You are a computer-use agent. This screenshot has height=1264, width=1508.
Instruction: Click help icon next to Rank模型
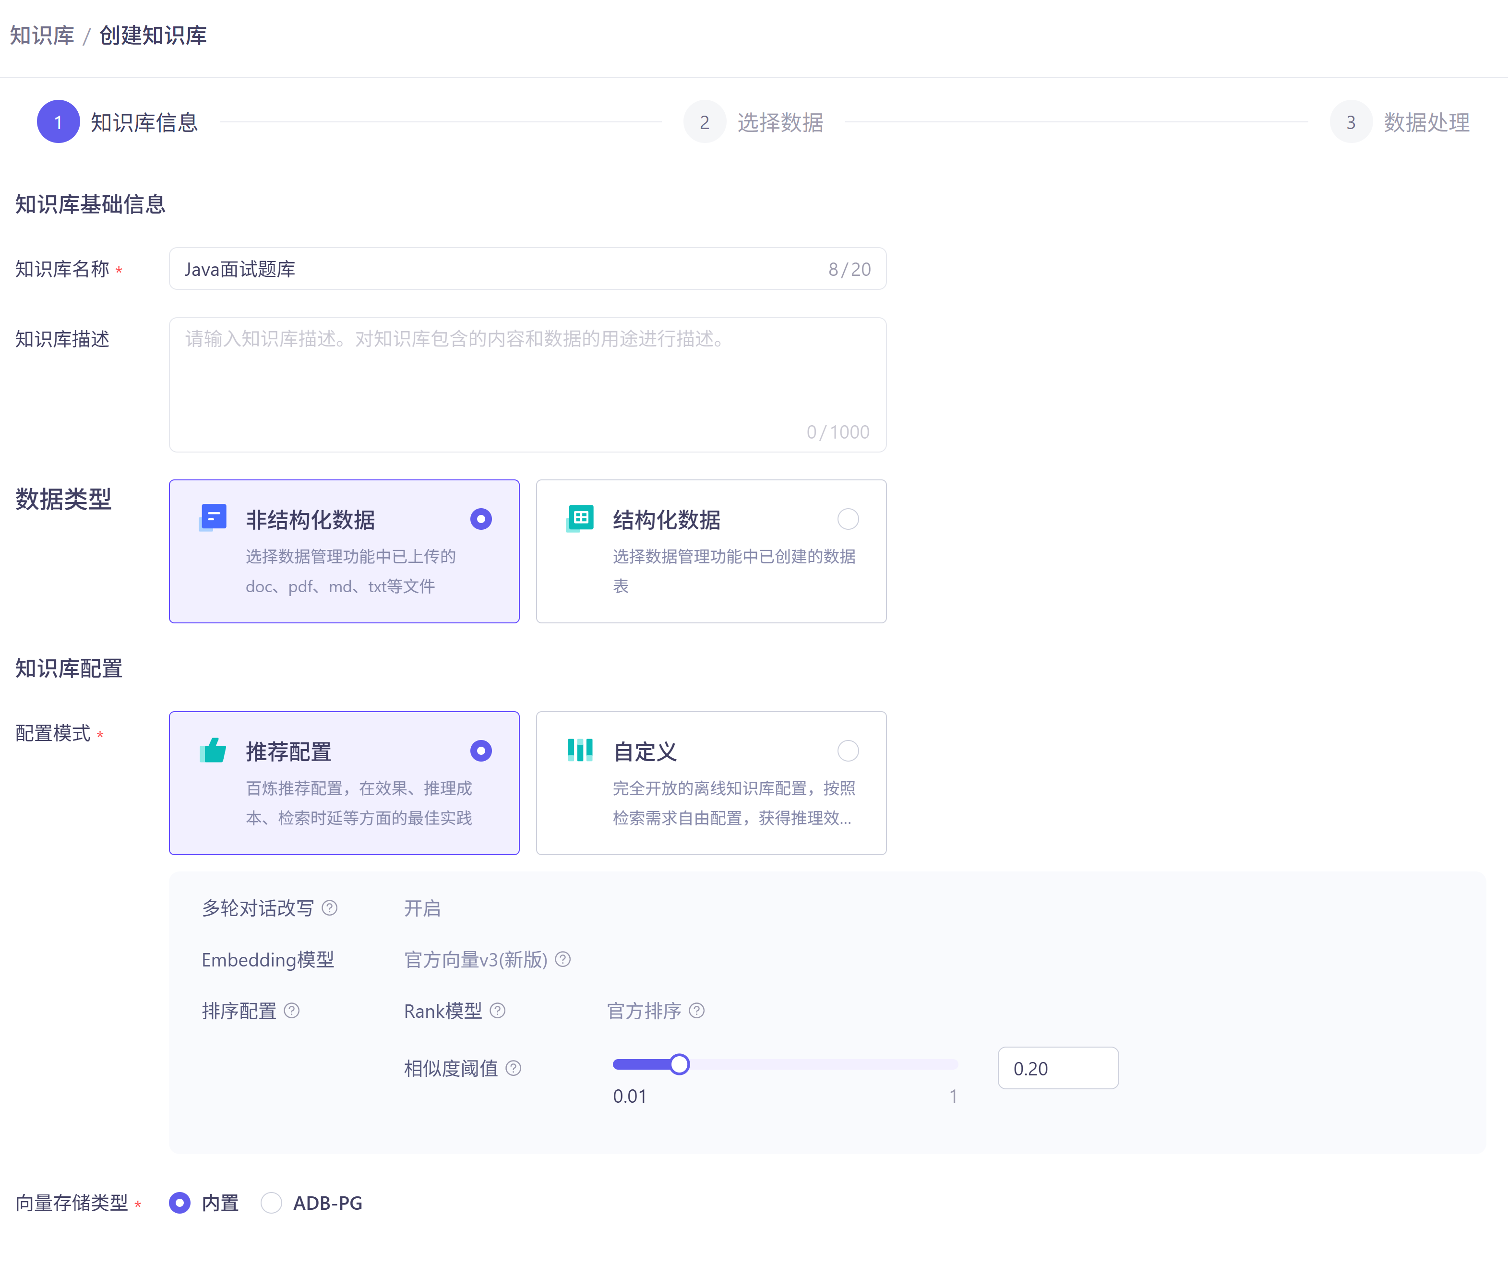click(498, 1011)
